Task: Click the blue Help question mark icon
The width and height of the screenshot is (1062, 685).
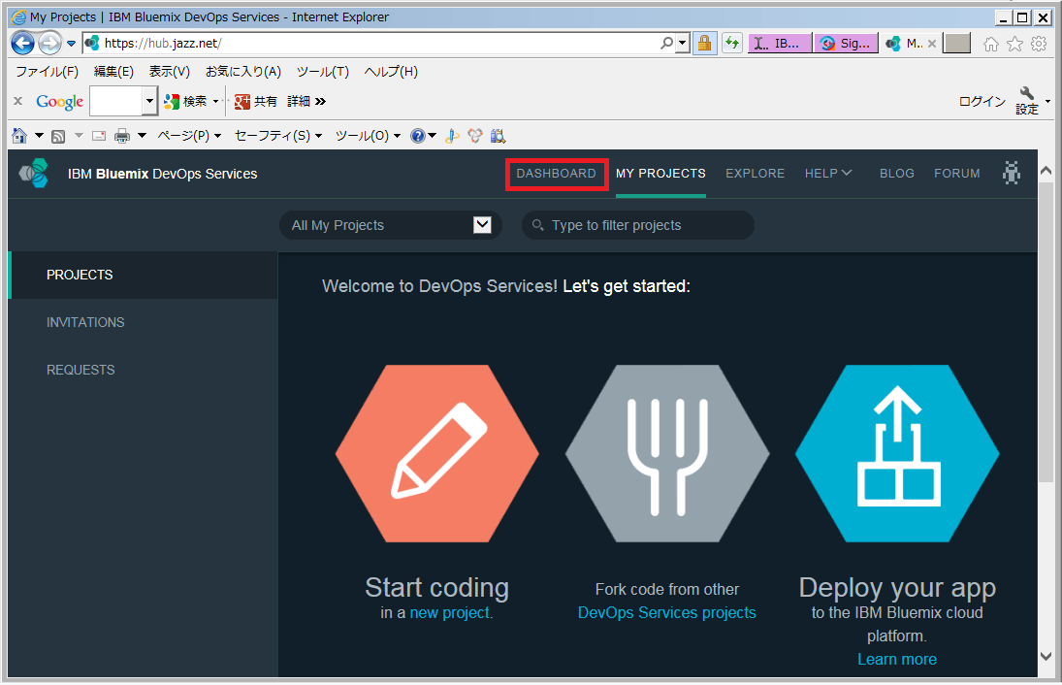Action: click(x=418, y=136)
